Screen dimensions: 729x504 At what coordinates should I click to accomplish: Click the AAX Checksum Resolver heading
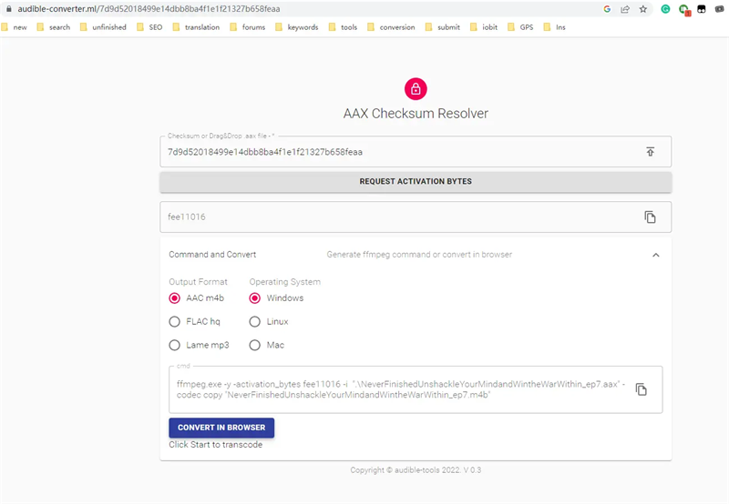[x=416, y=114]
